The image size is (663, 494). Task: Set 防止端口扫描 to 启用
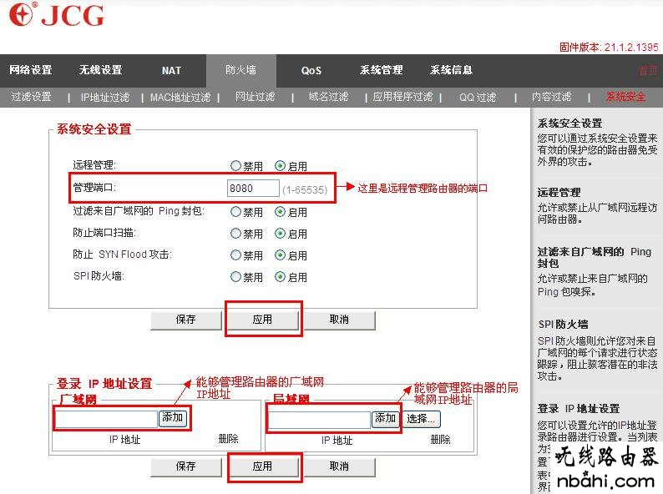point(280,234)
